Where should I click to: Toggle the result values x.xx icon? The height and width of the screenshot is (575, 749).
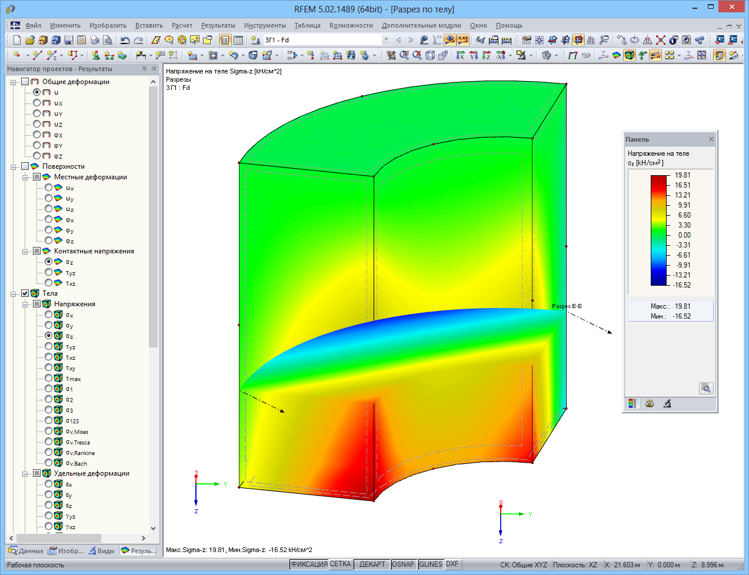[463, 40]
